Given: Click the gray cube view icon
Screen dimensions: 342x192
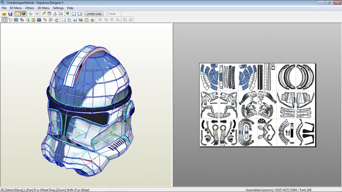Looking at the screenshot, I should pos(30,14).
